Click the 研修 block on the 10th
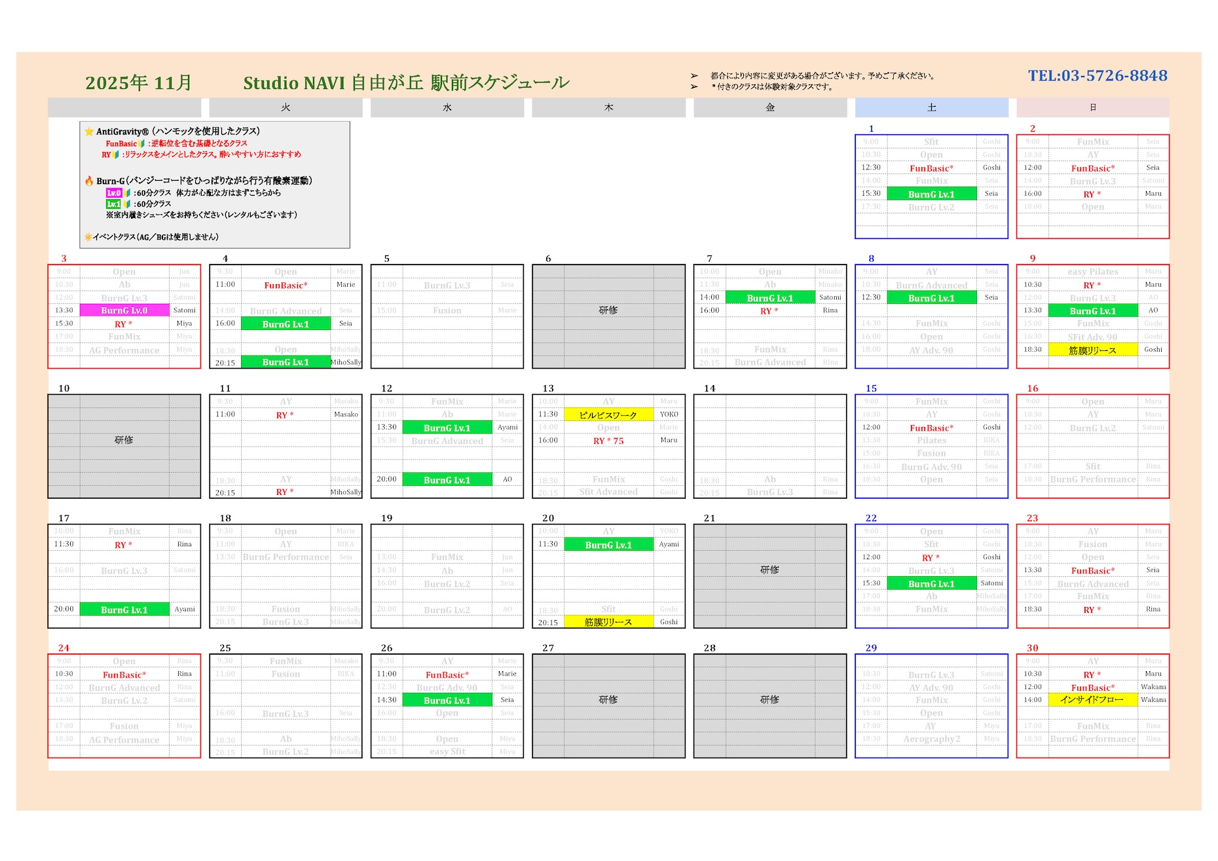The width and height of the screenshot is (1218, 861). 124,440
